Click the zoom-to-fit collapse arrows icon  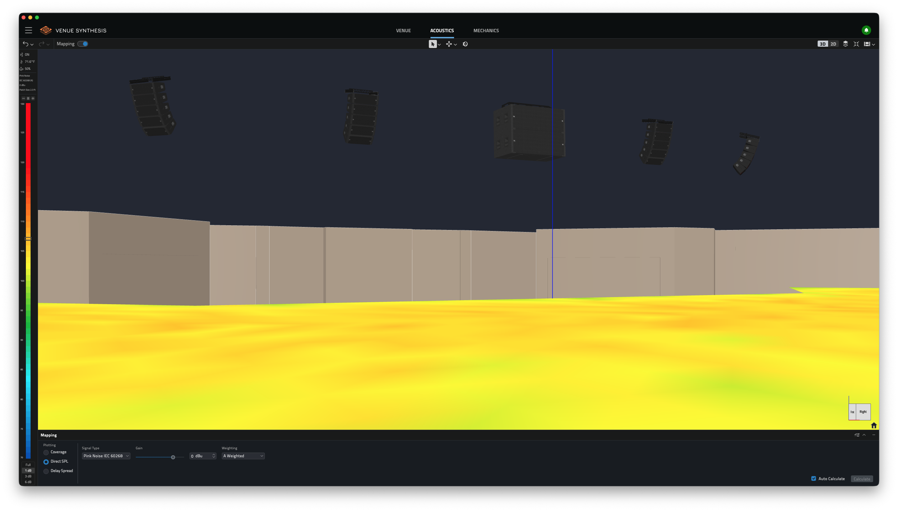856,44
